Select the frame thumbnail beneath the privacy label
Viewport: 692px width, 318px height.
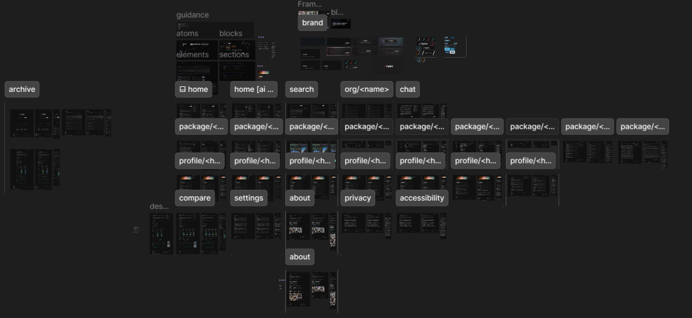(x=366, y=224)
